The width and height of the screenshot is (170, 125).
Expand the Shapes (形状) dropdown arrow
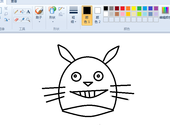point(53,22)
